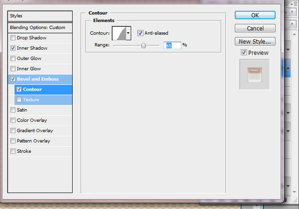
Task: Click the New Style button
Action: 254,42
